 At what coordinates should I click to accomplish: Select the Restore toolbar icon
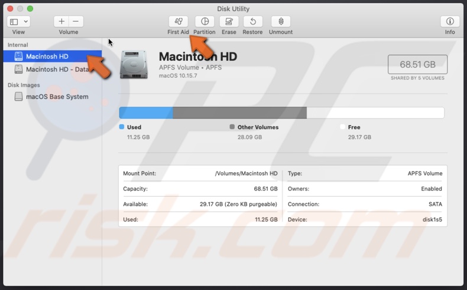pyautogui.click(x=252, y=22)
